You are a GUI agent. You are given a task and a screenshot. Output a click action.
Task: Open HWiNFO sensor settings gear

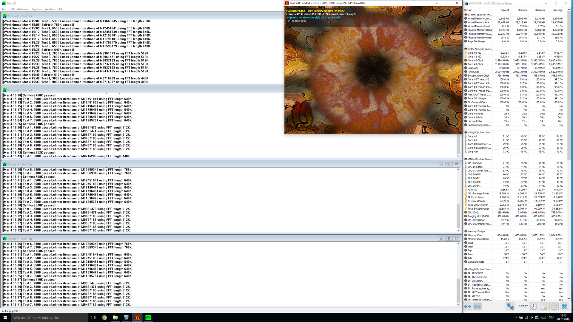(554, 306)
